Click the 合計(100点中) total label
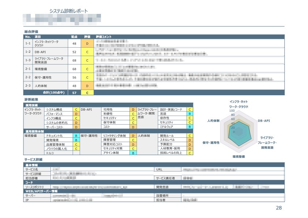This screenshot has width=308, height=218. tap(54, 92)
